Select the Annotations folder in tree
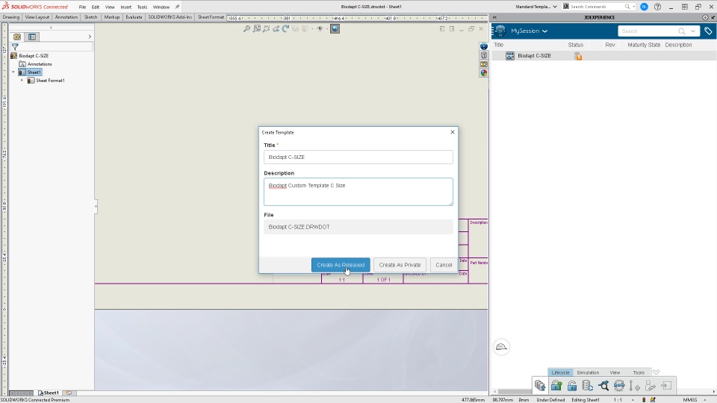 (40, 64)
